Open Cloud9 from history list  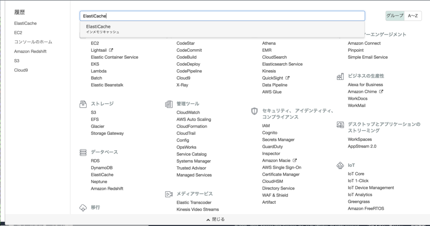(21, 70)
